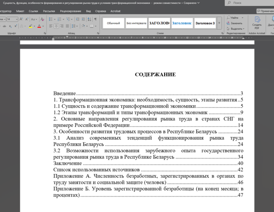
Task: Open the Вид tab
Action: click(88, 11)
